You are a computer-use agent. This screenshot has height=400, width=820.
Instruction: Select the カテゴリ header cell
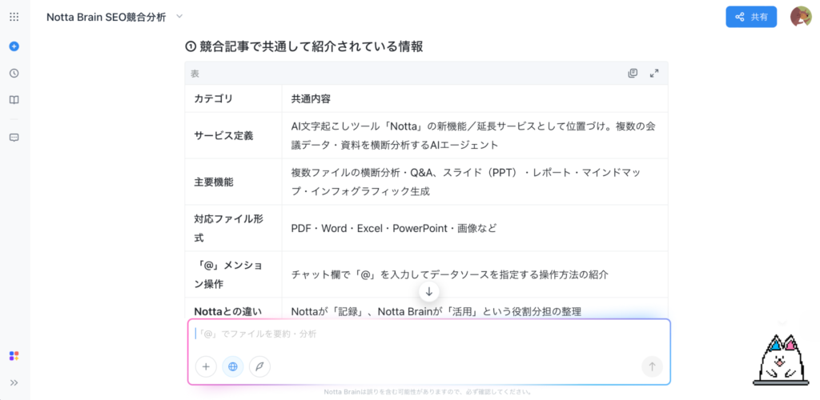pyautogui.click(x=233, y=98)
